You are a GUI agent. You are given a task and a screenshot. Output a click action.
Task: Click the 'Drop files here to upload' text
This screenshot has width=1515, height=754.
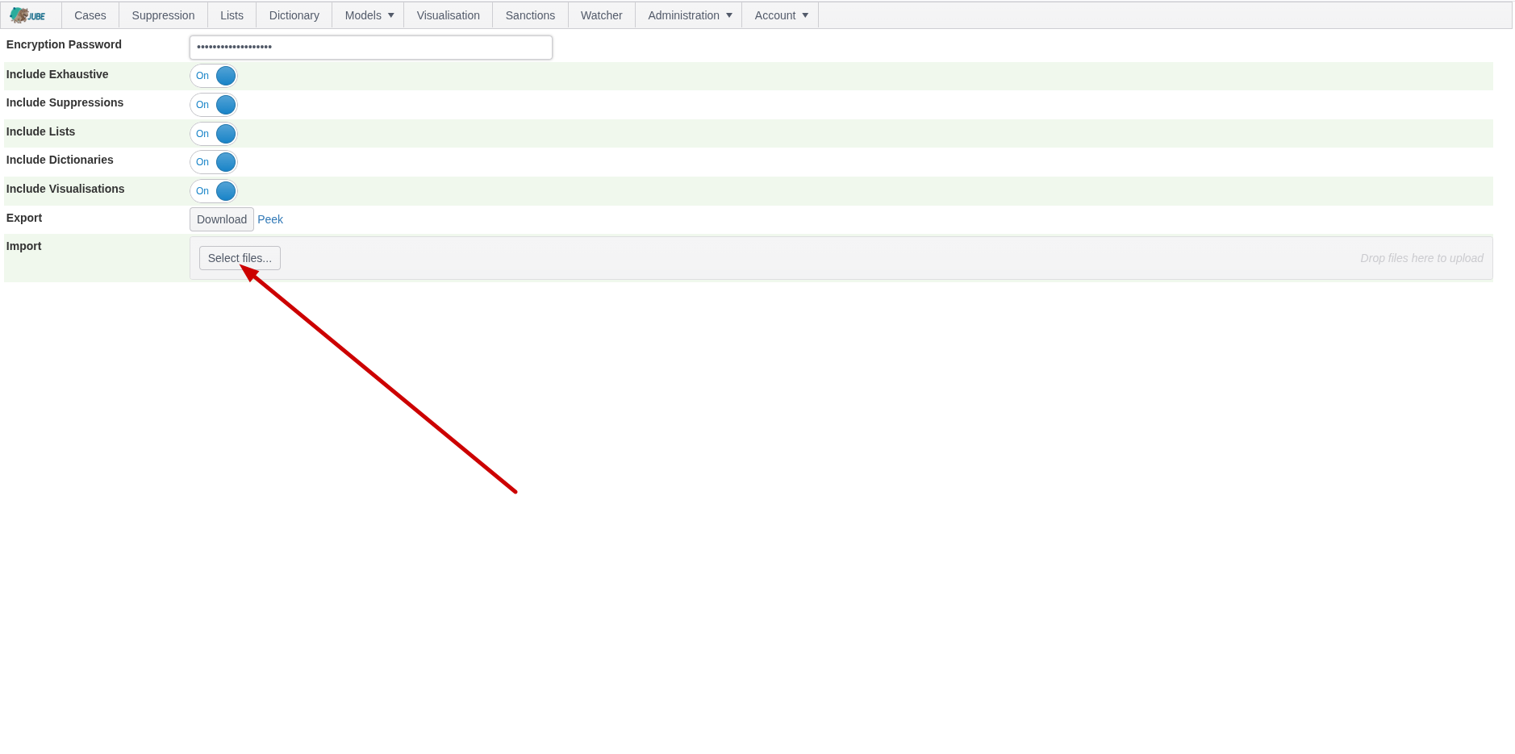(1421, 258)
